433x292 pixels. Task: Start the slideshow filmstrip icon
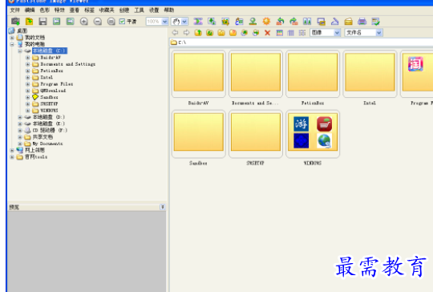pyautogui.click(x=198, y=22)
